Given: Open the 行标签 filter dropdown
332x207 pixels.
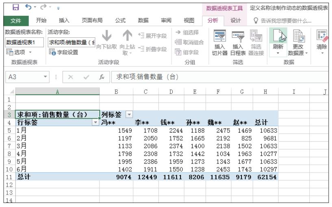Looking at the screenshot, I should click(95, 123).
